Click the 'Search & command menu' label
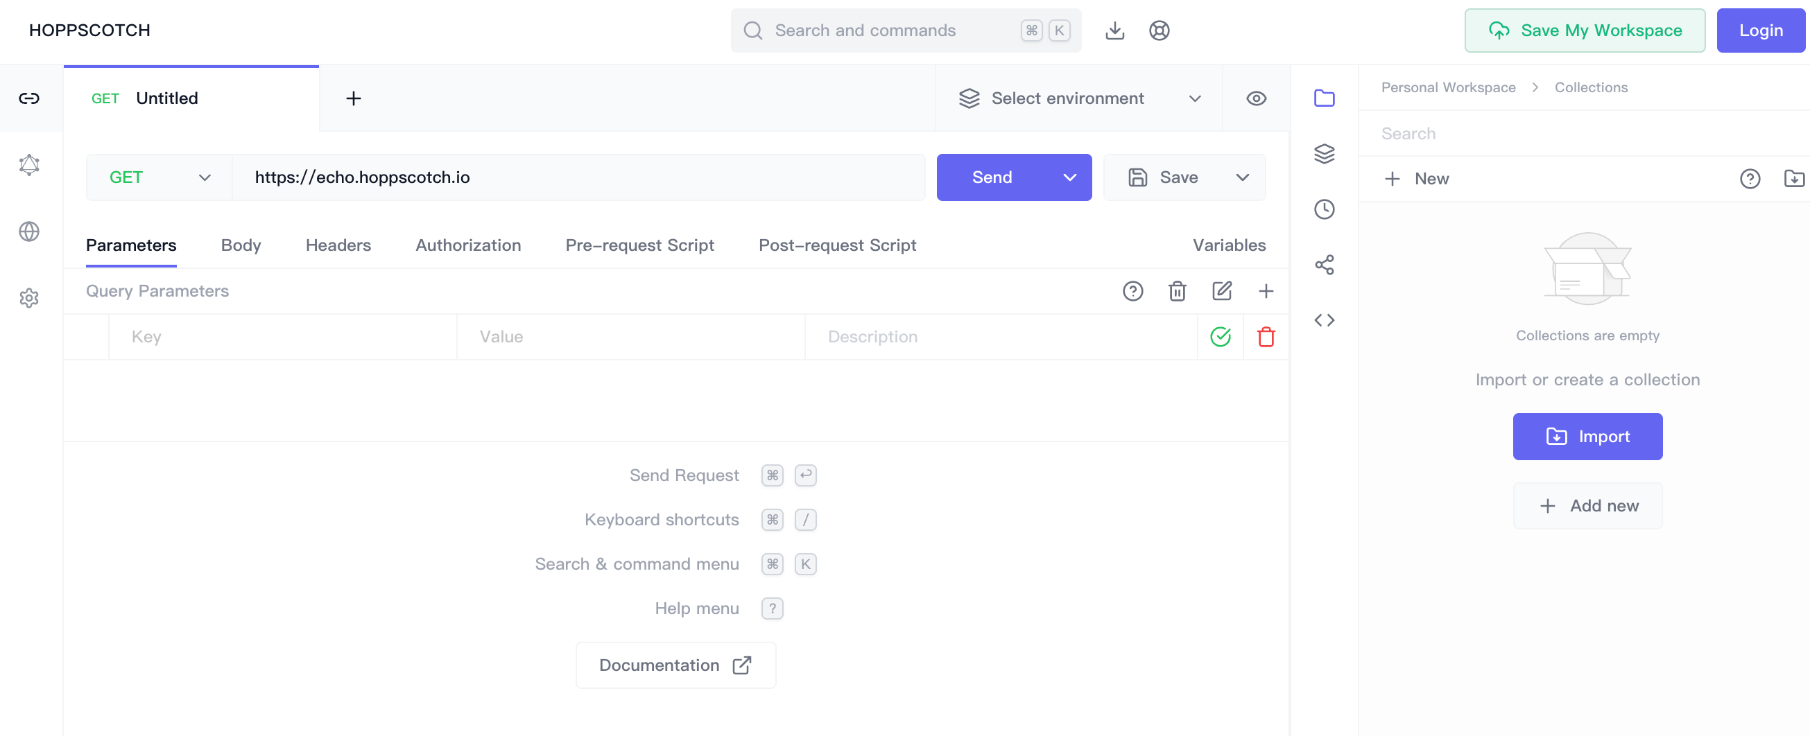 click(x=637, y=564)
